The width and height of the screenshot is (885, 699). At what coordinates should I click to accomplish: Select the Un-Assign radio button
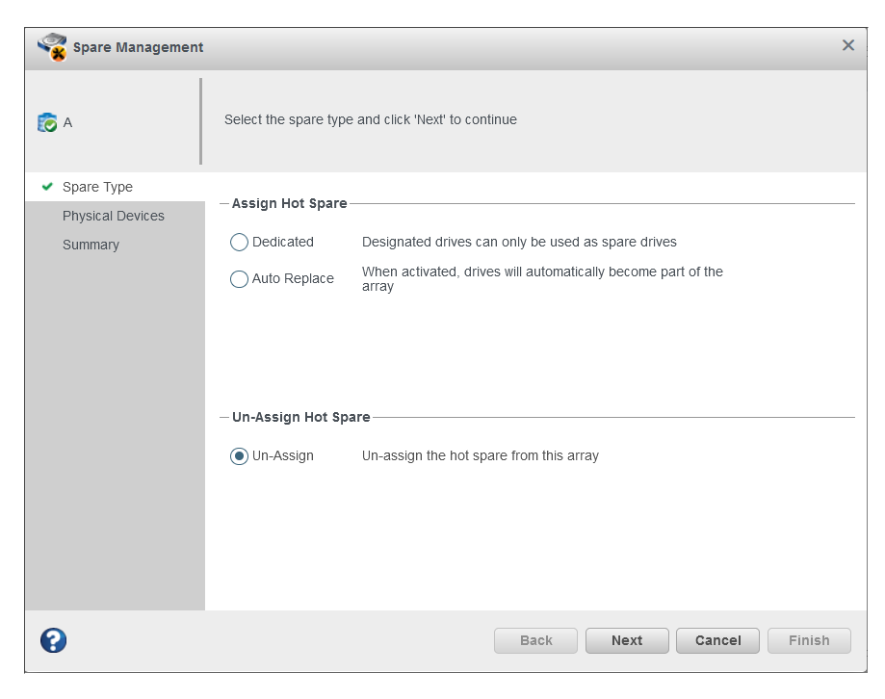coord(240,456)
